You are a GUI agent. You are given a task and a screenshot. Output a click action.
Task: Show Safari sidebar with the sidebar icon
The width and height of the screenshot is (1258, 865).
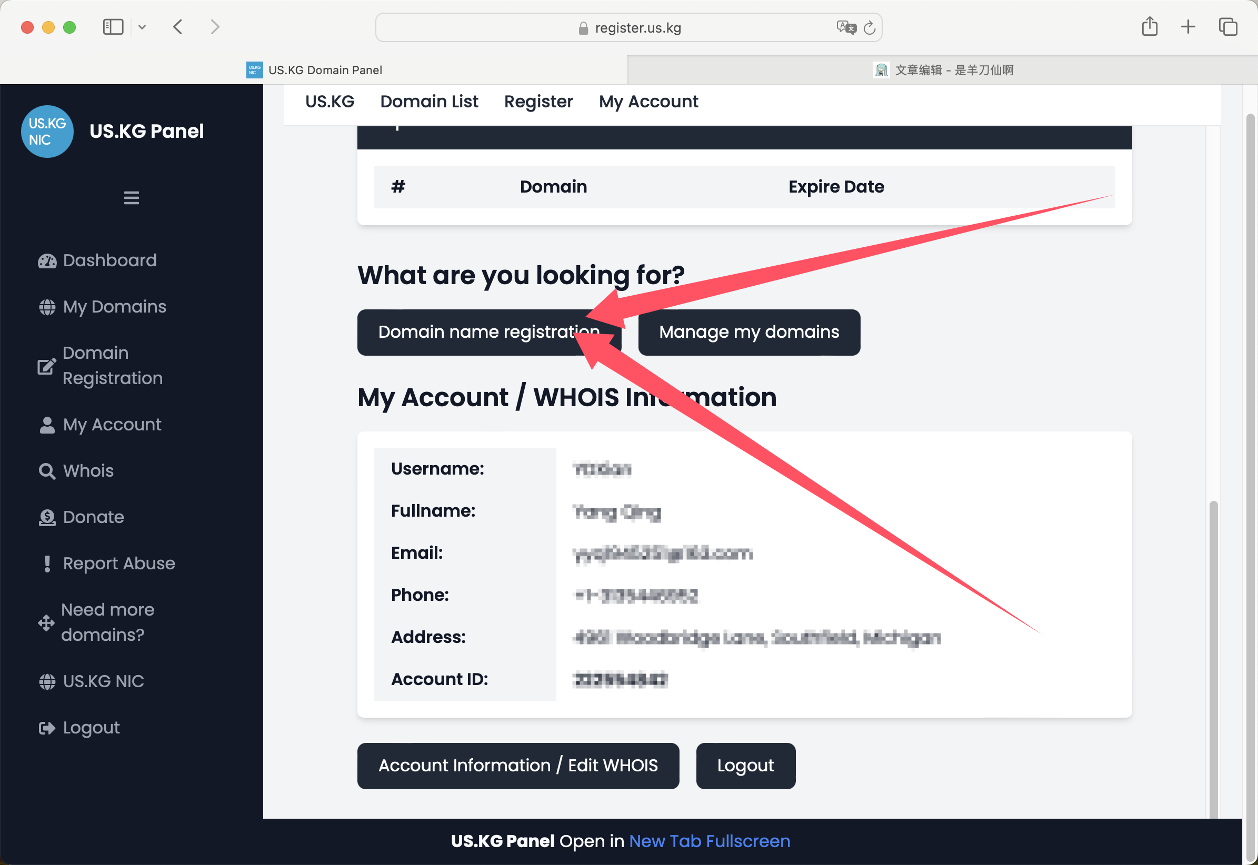click(x=113, y=26)
